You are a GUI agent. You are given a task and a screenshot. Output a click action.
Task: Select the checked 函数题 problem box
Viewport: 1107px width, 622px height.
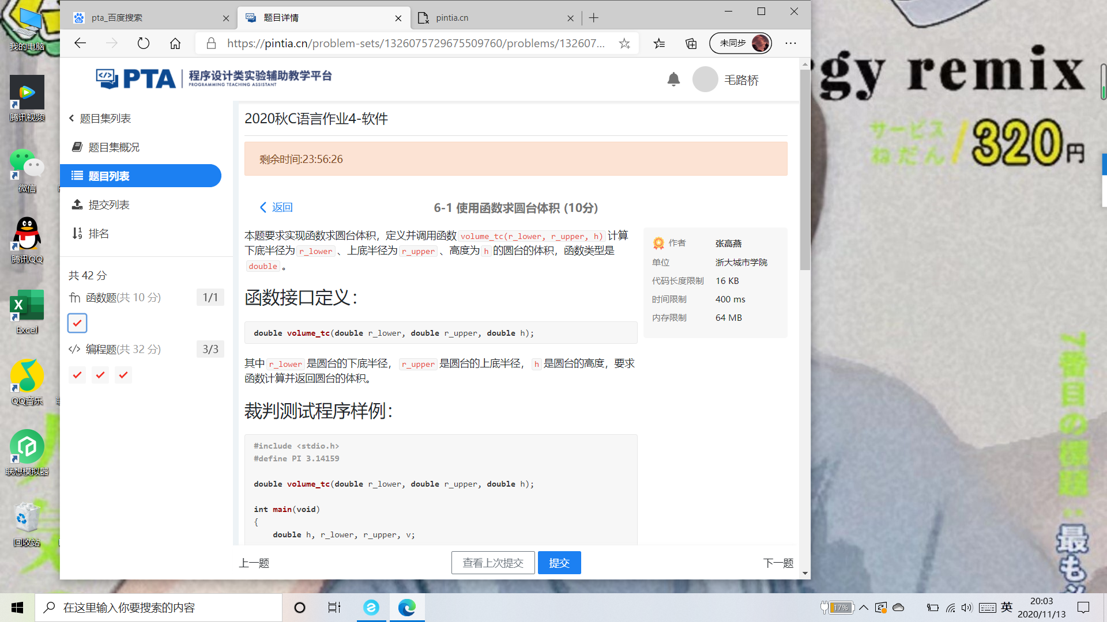[x=77, y=323]
